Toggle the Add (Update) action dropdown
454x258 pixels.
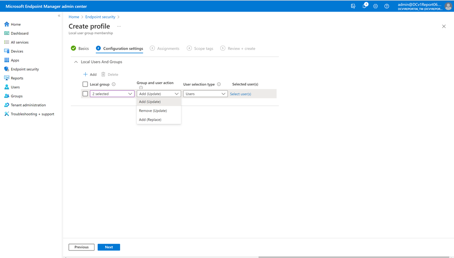tap(159, 94)
